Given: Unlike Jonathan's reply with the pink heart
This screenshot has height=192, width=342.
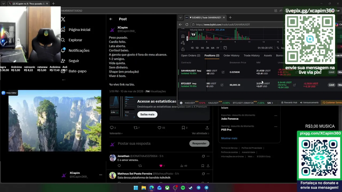Looking at the screenshot, I should (161, 166).
